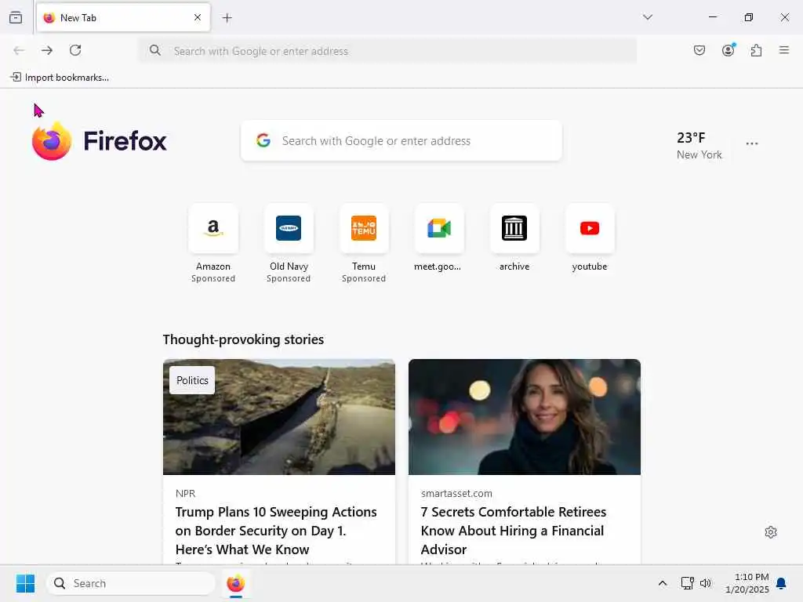Open the 23°F New York weather widget
803x602 pixels.
(x=699, y=145)
